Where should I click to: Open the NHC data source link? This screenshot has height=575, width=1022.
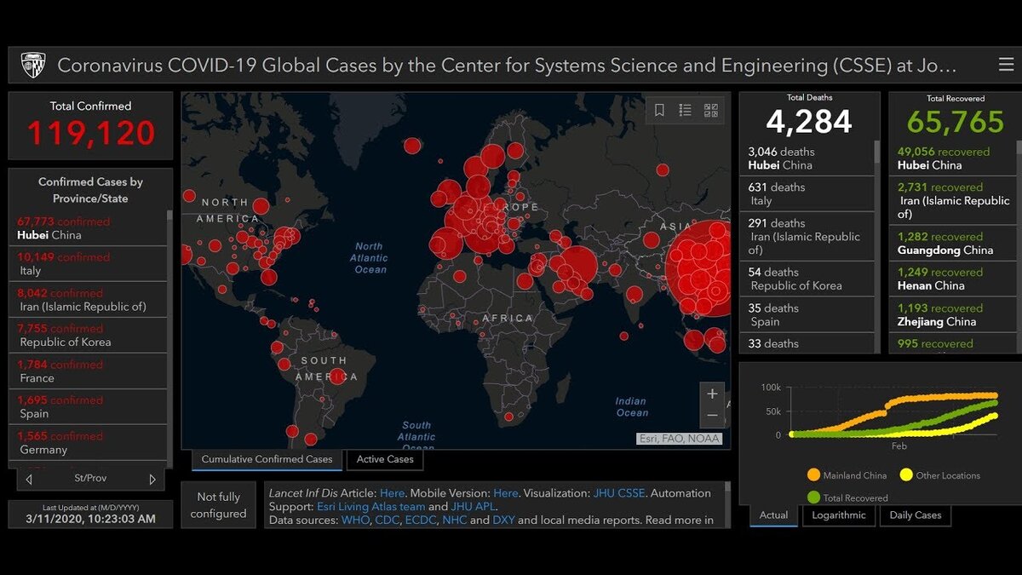pyautogui.click(x=455, y=520)
